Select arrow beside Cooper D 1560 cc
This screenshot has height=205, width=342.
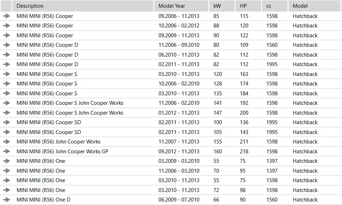click(x=7, y=45)
